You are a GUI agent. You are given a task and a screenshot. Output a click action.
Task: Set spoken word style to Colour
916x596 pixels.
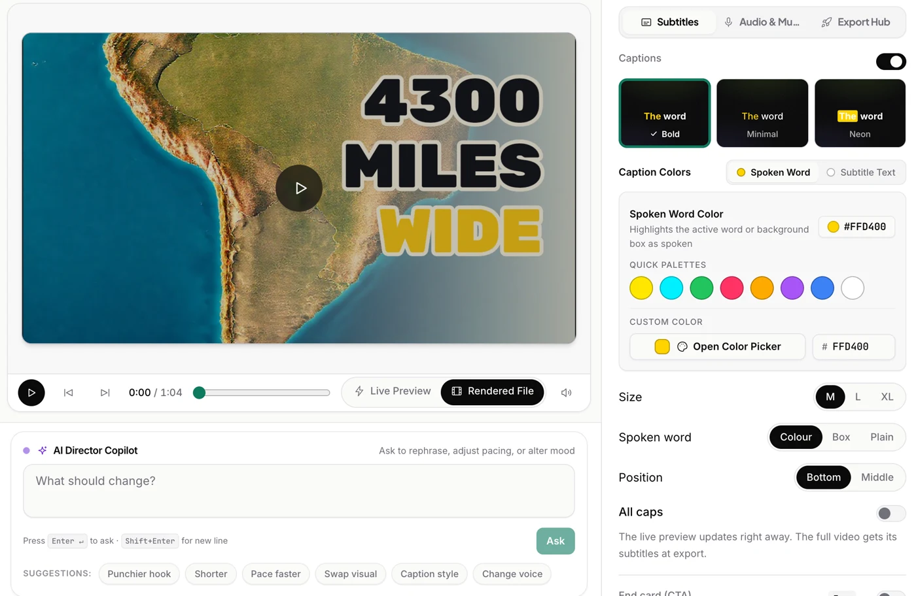(796, 437)
